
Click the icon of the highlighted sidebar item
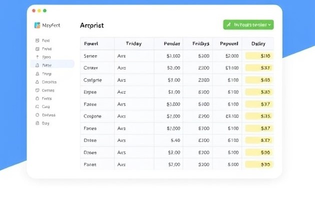click(x=37, y=65)
